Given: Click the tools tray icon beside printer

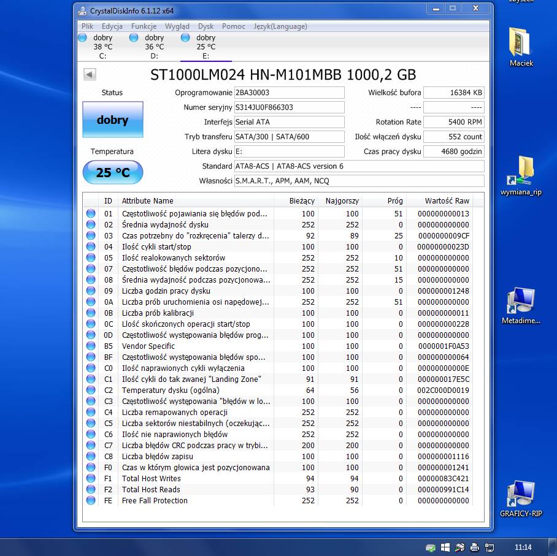Looking at the screenshot, I should click(460, 547).
